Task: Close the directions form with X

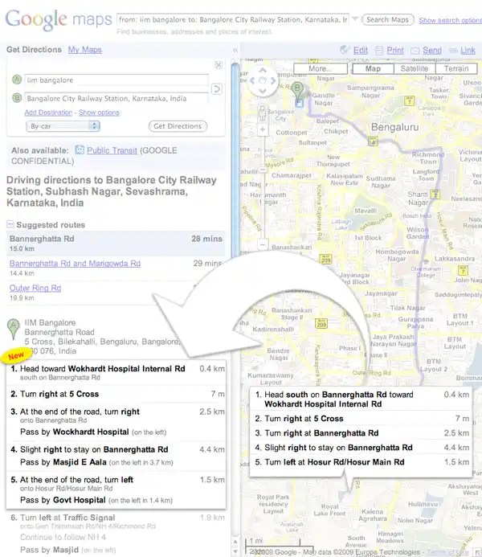Action: 219,65
